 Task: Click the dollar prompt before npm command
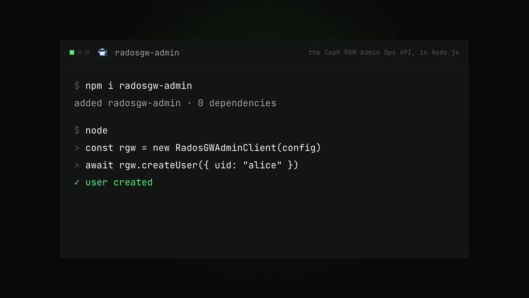point(77,86)
